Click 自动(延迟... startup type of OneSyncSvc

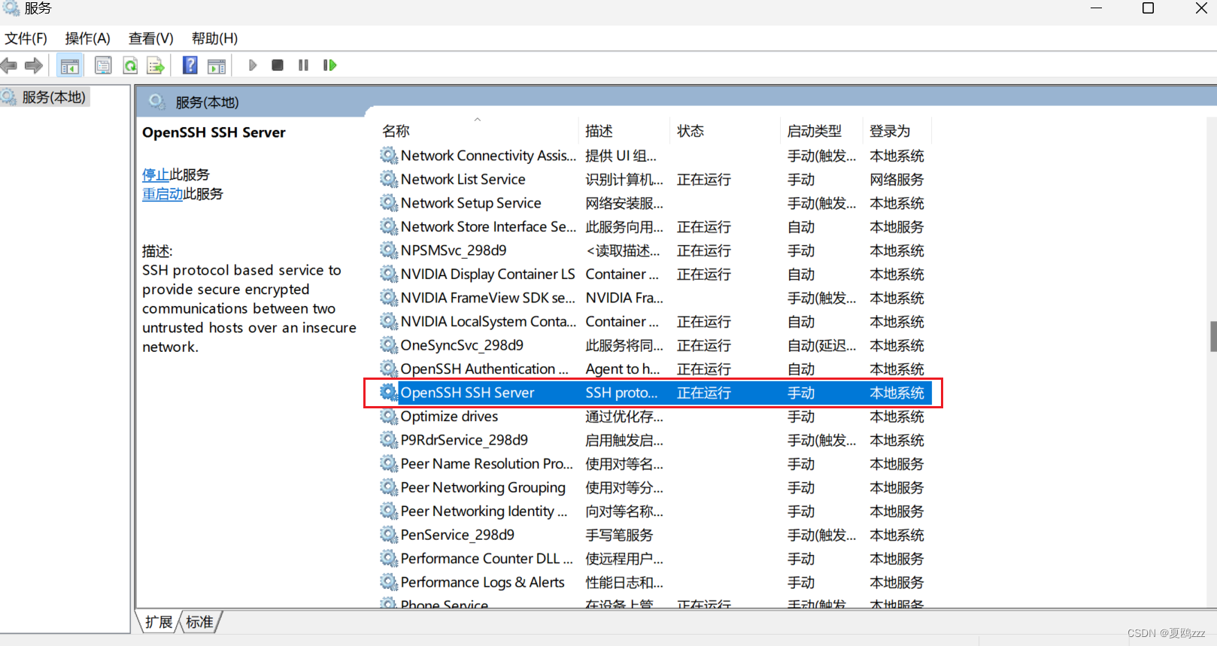point(821,345)
